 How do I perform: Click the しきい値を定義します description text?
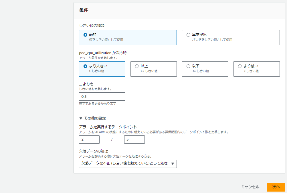pyautogui.click(x=95, y=89)
